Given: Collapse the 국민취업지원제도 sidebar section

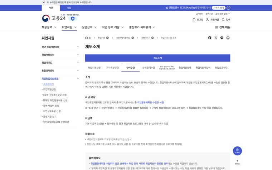Looking at the screenshot, I should pyautogui.click(x=78, y=79).
